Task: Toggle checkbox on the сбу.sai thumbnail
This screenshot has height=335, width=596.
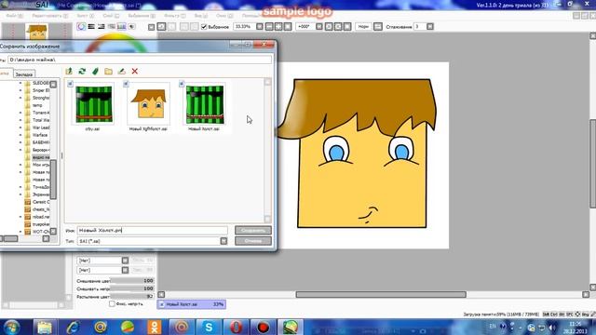Action: point(71,84)
